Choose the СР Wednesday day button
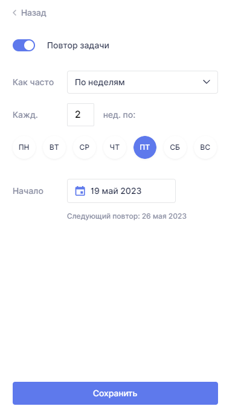Viewport: 241px width, 412px height. pyautogui.click(x=85, y=147)
